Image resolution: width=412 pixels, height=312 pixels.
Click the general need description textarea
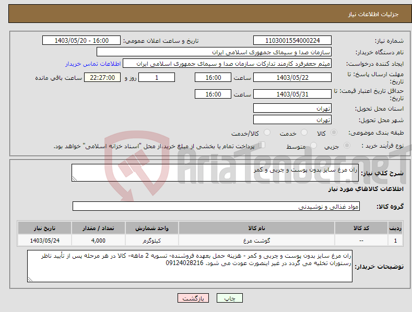[215, 173]
